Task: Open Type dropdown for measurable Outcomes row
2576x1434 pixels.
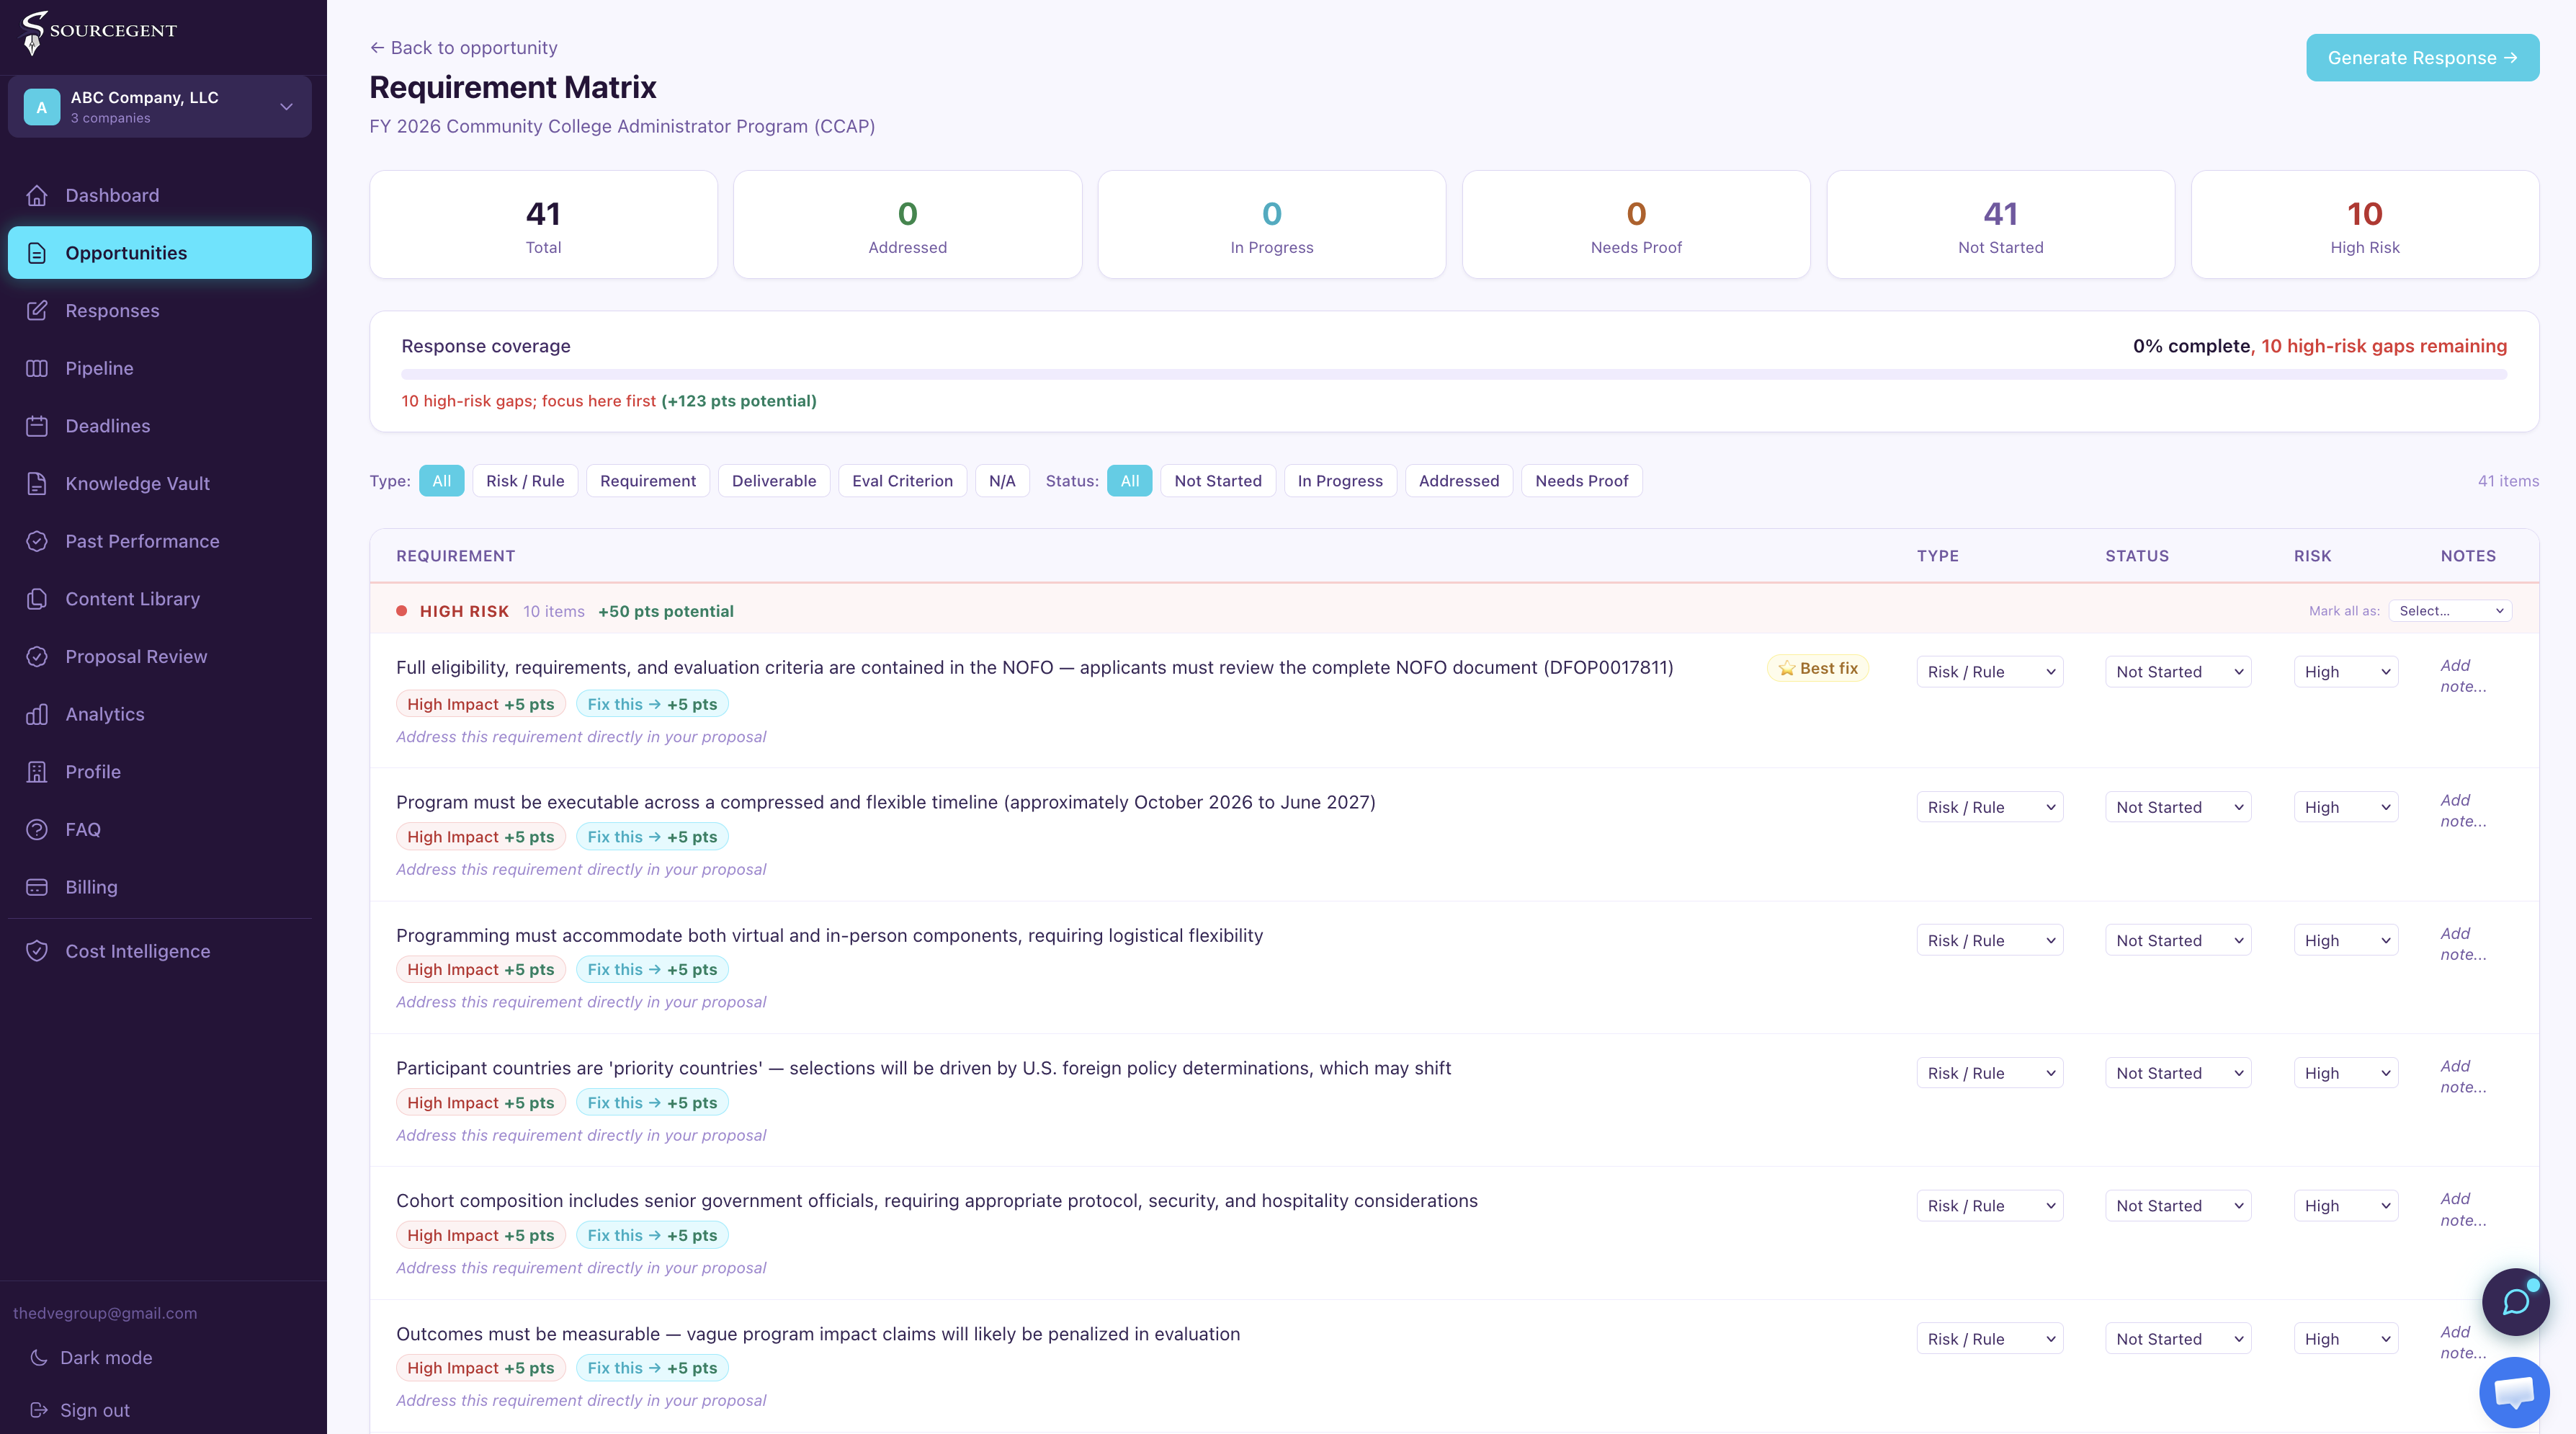Action: tap(1989, 1339)
